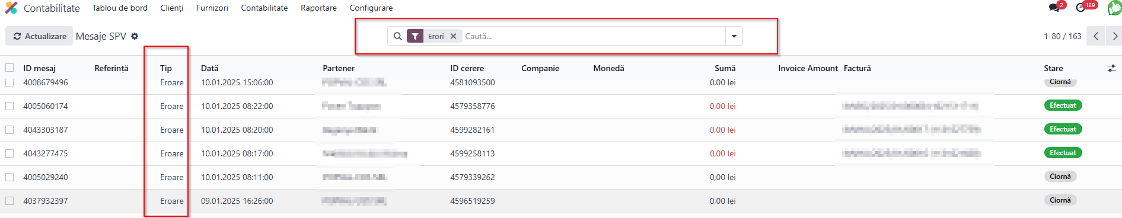Sort by the Sumă column header
This screenshot has height=218, width=1122.
[725, 68]
